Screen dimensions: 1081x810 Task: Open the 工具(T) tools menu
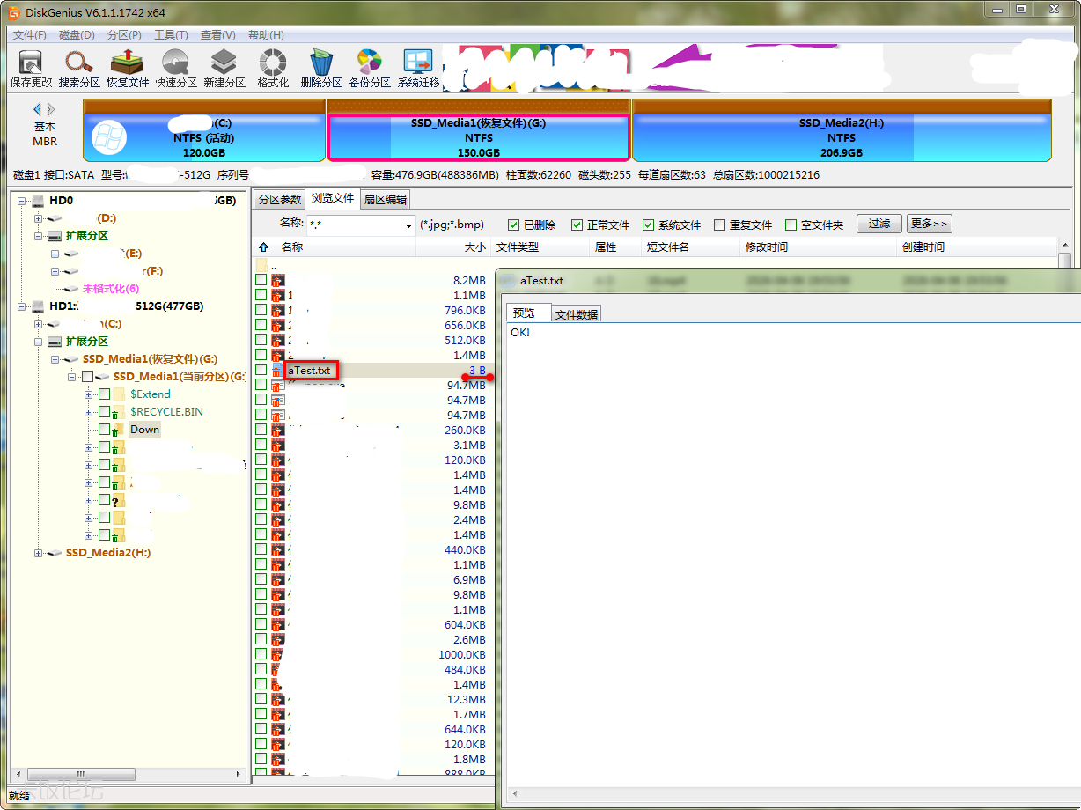[x=171, y=35]
